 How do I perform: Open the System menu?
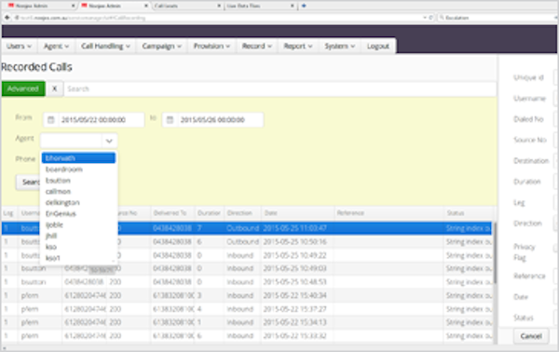point(339,46)
